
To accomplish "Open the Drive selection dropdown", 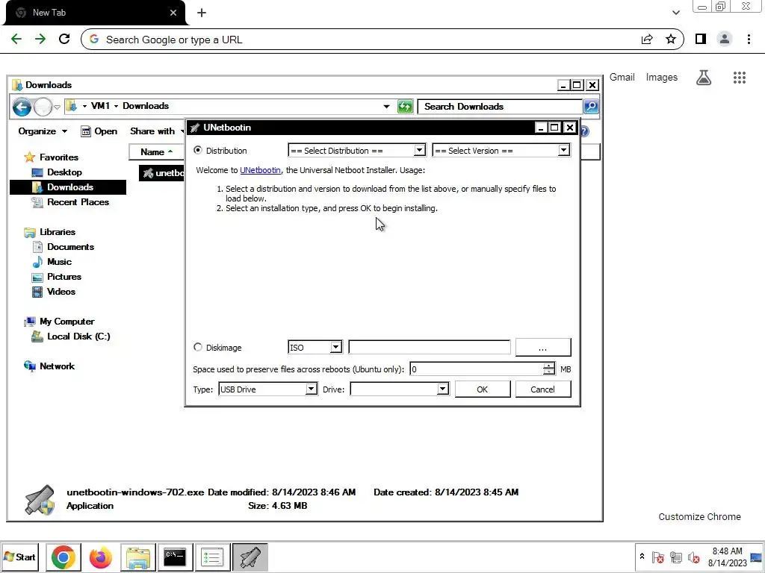I will [x=400, y=389].
